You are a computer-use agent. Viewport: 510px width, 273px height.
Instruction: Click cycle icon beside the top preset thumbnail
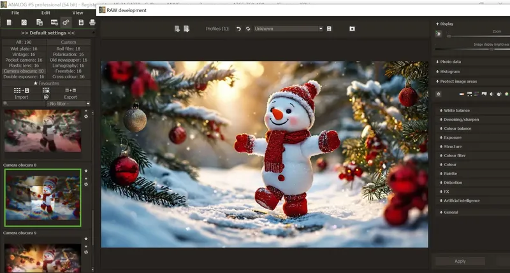click(86, 116)
